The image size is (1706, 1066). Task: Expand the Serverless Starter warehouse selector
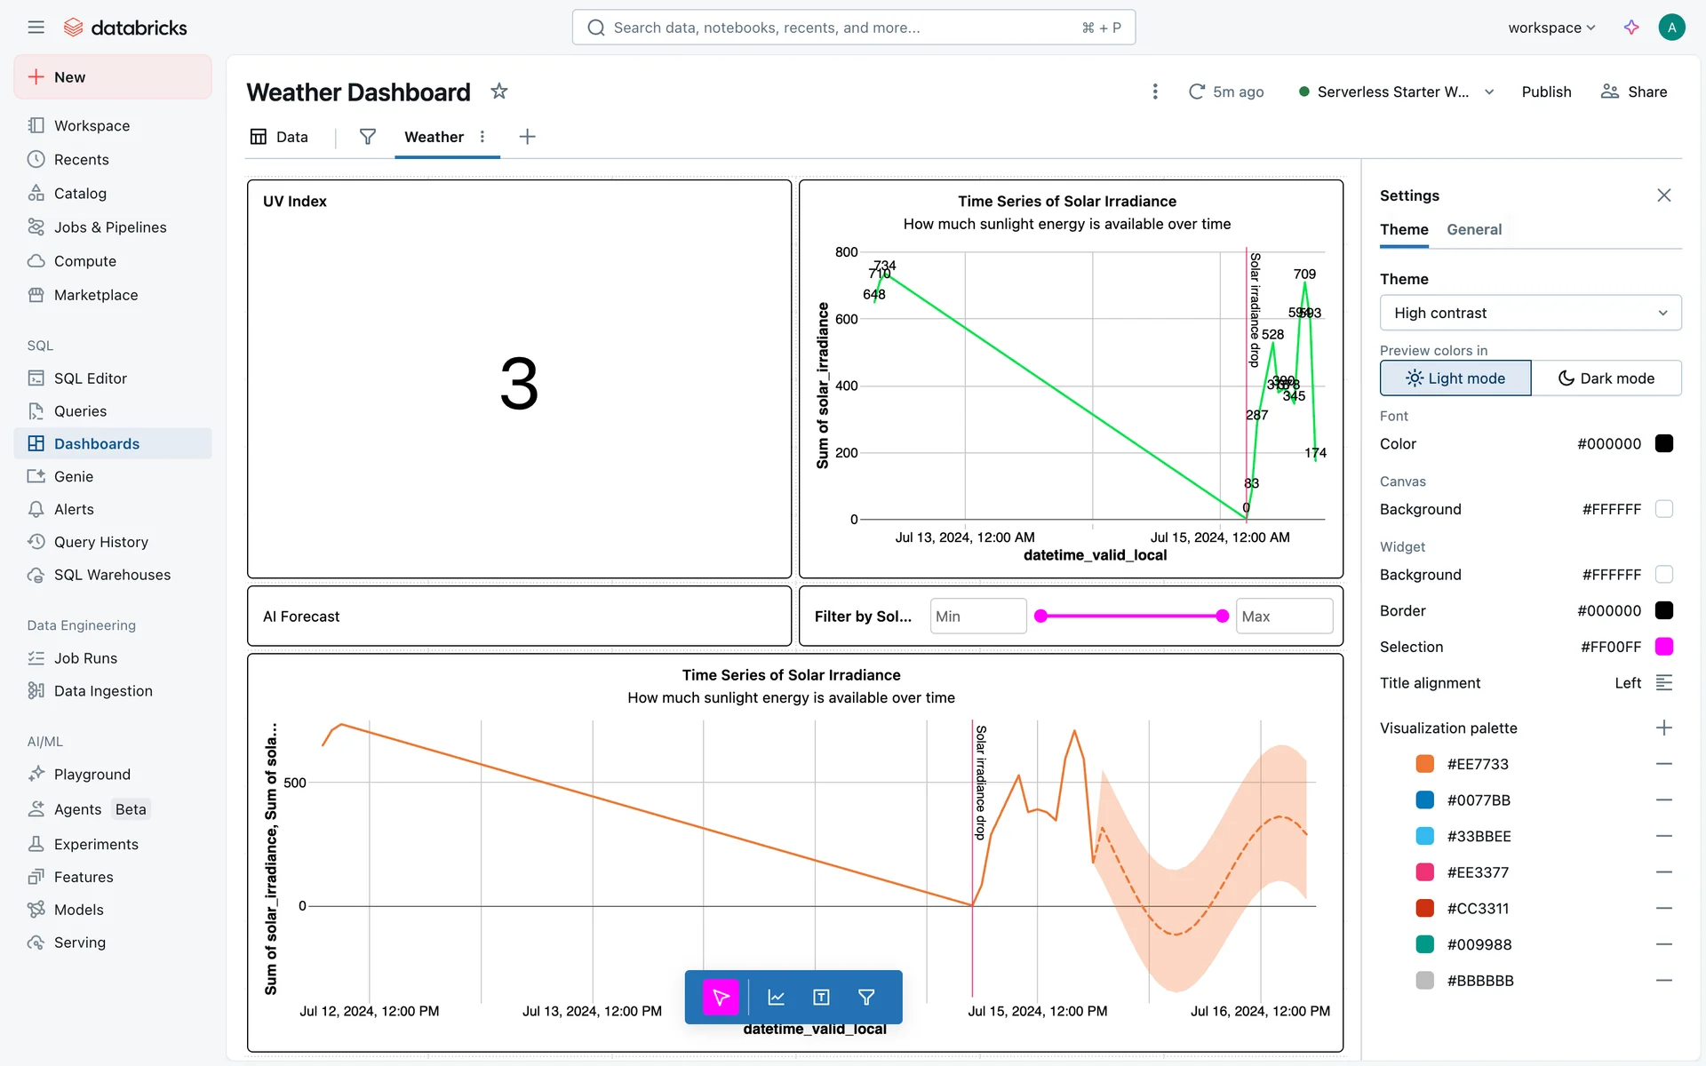1489,92
